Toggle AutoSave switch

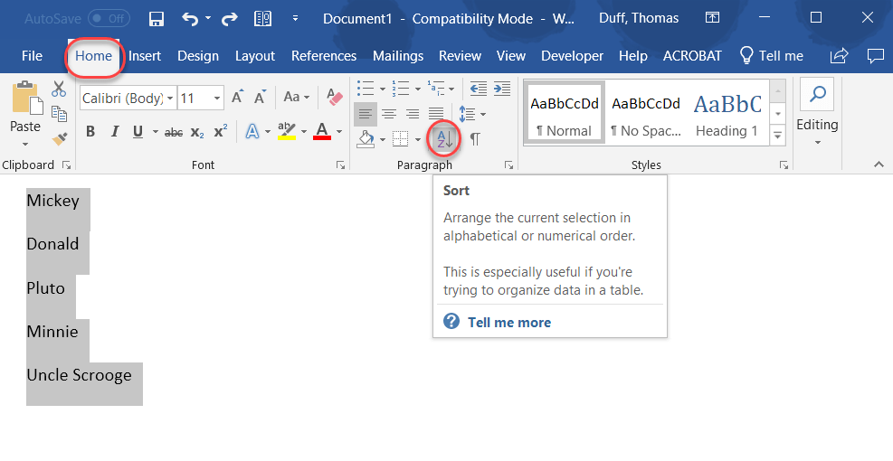(x=109, y=19)
